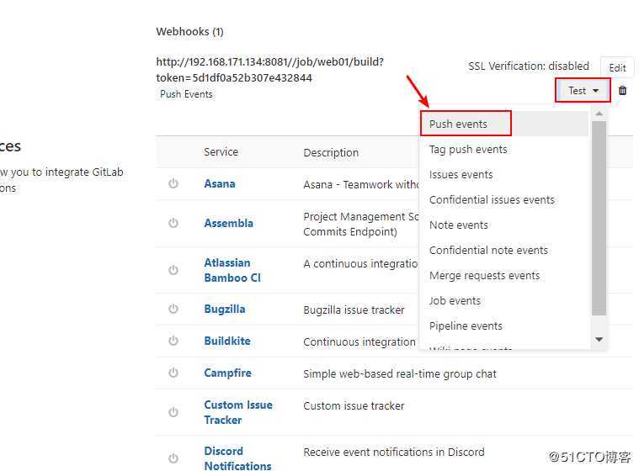Open the Atlassian Bamboo CI link

tap(232, 270)
